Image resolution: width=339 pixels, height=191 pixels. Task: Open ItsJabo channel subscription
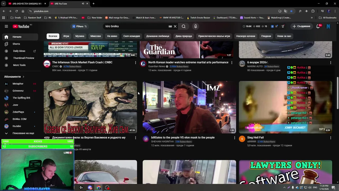coord(20,126)
